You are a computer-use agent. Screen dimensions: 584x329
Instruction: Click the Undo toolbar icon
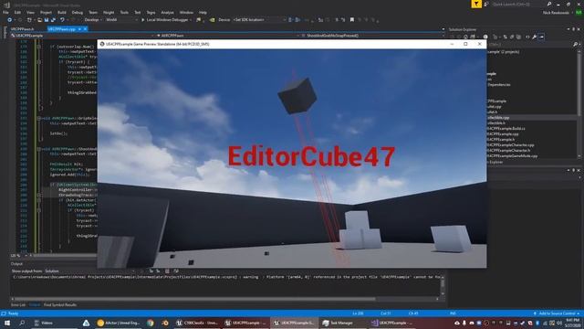pos(62,20)
